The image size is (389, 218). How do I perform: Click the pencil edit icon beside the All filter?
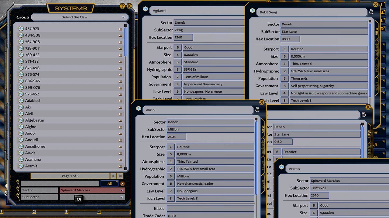pyautogui.click(x=122, y=183)
